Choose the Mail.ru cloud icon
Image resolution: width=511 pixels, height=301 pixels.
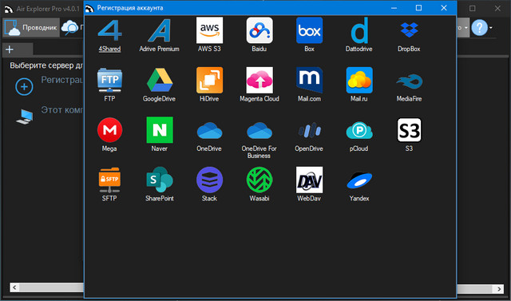(359, 80)
